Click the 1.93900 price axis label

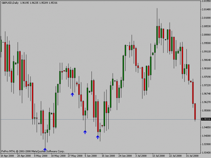(206, 144)
